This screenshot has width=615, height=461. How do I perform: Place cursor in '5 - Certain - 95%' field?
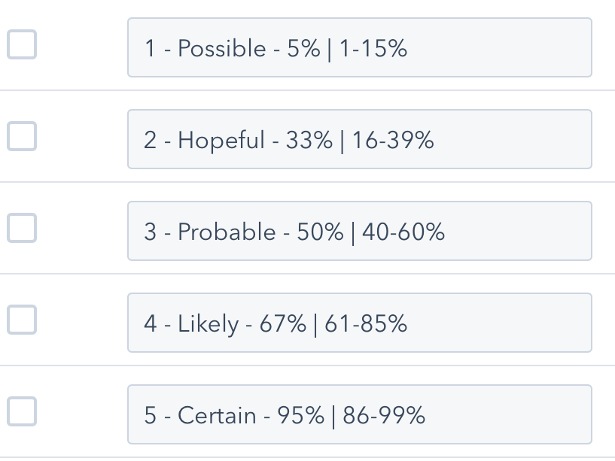click(x=359, y=414)
